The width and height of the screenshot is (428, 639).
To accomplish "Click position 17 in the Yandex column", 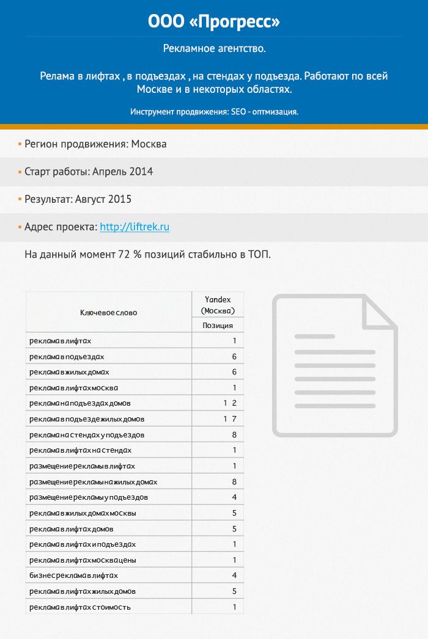I will [x=229, y=419].
